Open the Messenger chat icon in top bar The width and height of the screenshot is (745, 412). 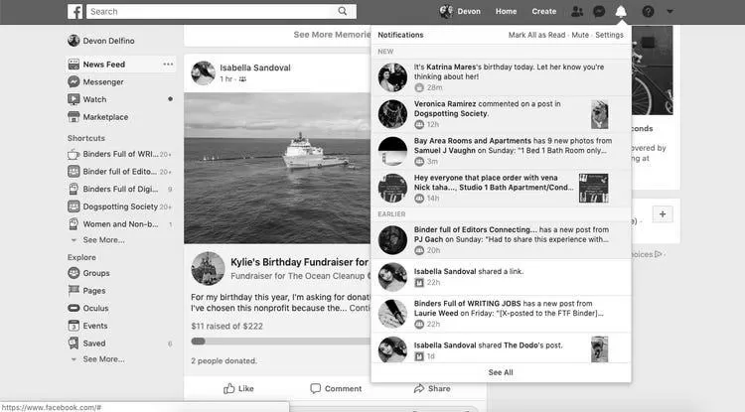pos(599,11)
